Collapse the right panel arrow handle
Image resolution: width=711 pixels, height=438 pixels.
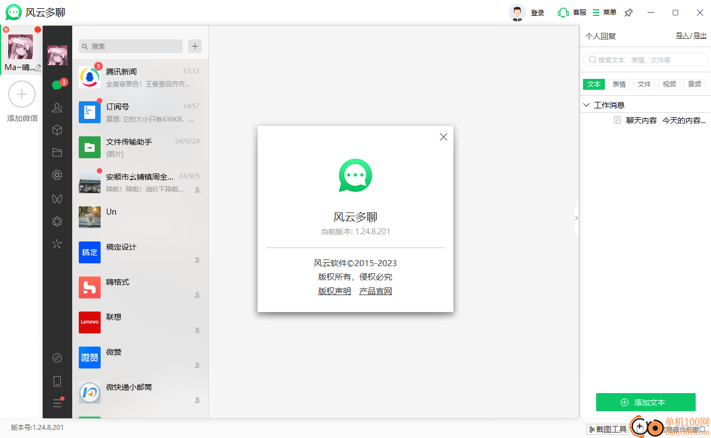576,218
